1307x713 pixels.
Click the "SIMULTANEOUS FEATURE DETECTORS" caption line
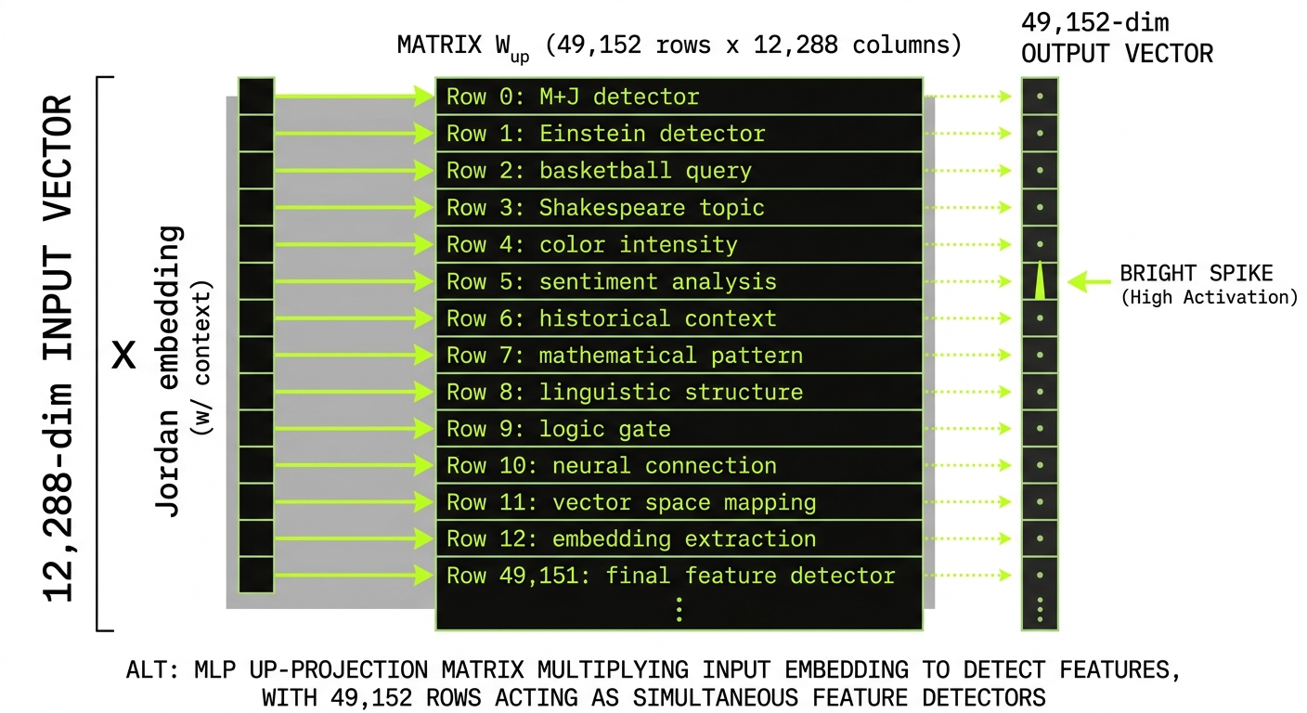[x=653, y=697]
